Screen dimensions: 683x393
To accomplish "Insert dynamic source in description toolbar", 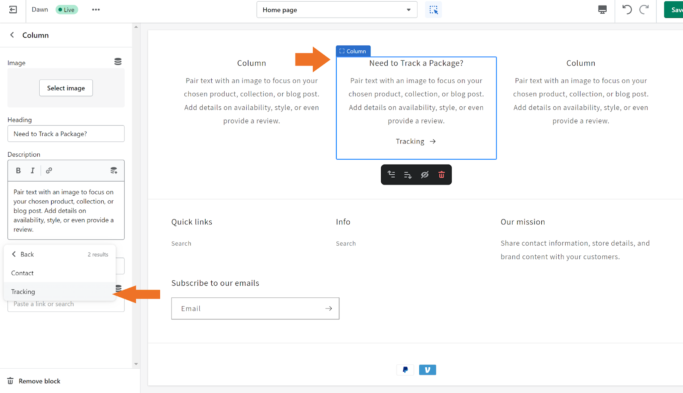I will coord(114,170).
